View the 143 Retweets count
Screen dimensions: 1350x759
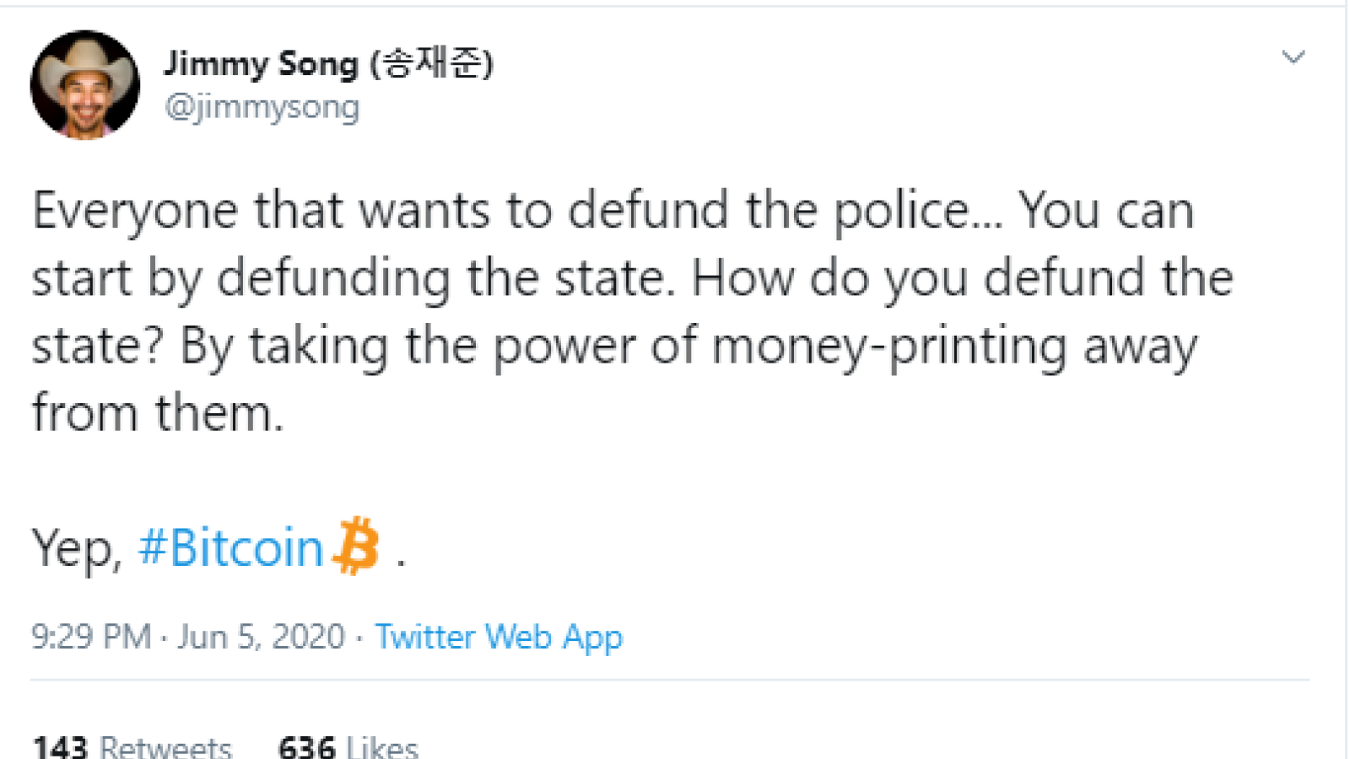tap(132, 746)
